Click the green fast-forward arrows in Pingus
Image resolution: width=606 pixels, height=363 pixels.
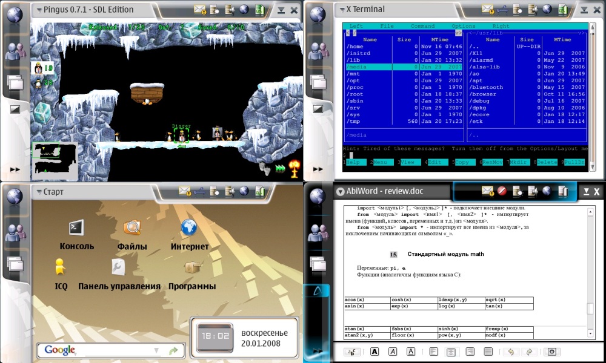280,169
